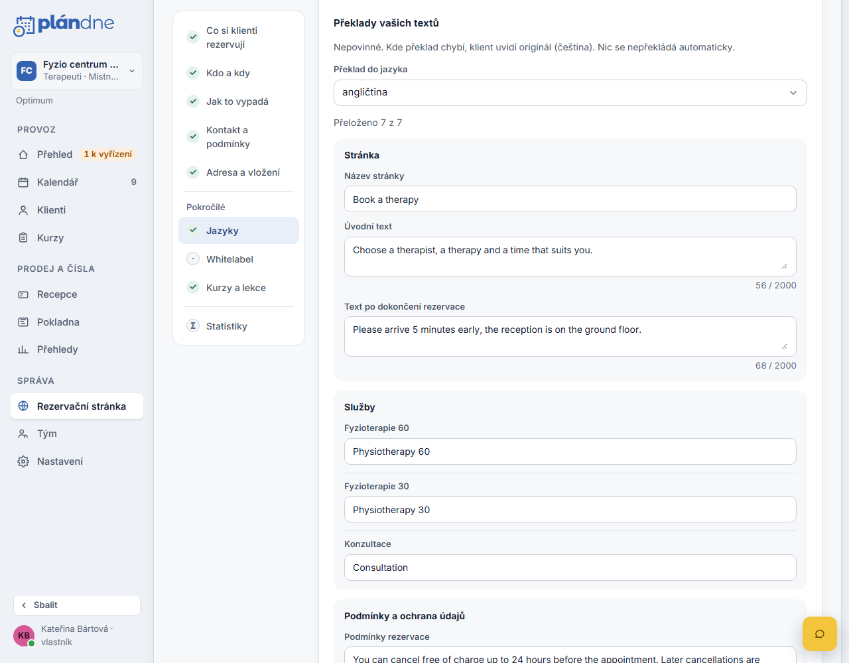
Task: Open the Whitelabel step
Action: (239, 259)
